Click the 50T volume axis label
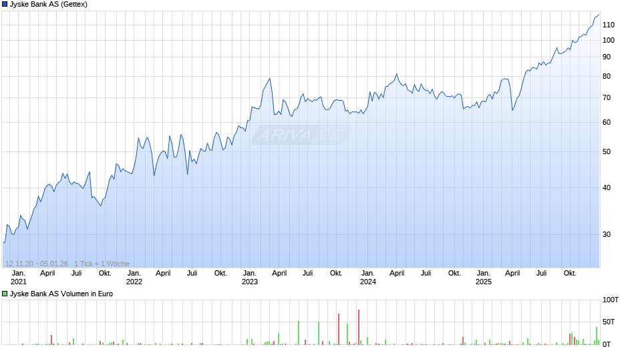628x351 pixels. coord(609,322)
